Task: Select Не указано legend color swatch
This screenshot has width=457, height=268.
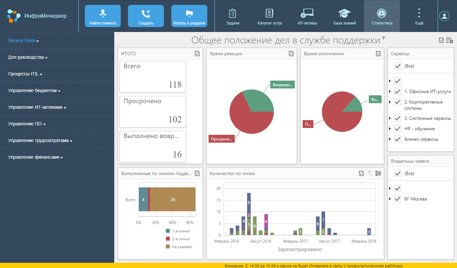Action: [x=168, y=247]
